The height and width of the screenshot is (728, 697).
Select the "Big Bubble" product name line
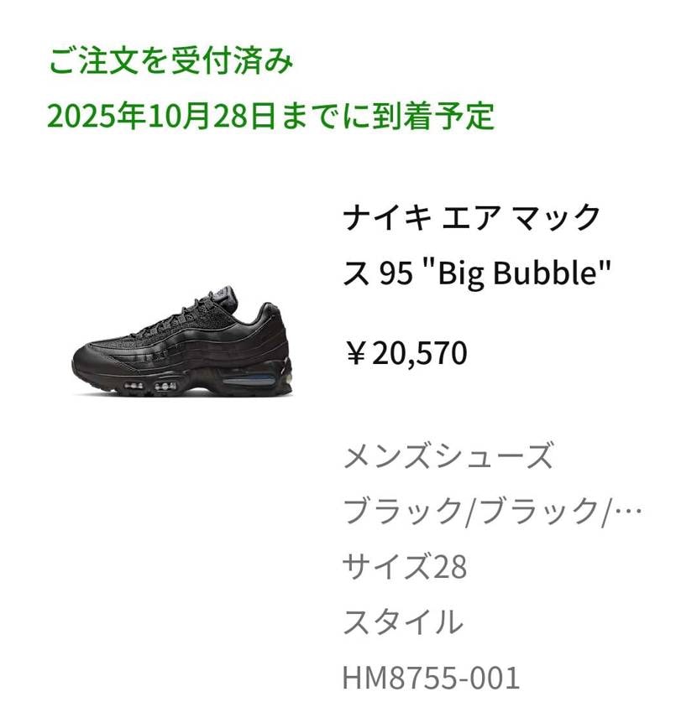point(477,273)
